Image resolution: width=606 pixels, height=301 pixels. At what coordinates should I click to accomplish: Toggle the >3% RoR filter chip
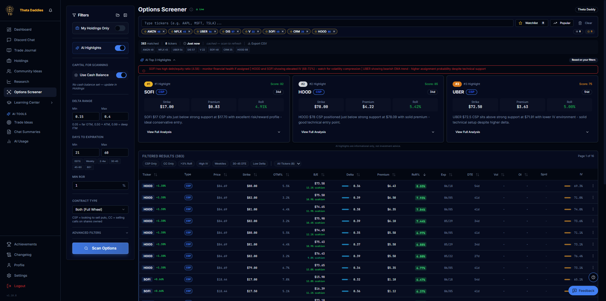pyautogui.click(x=186, y=164)
